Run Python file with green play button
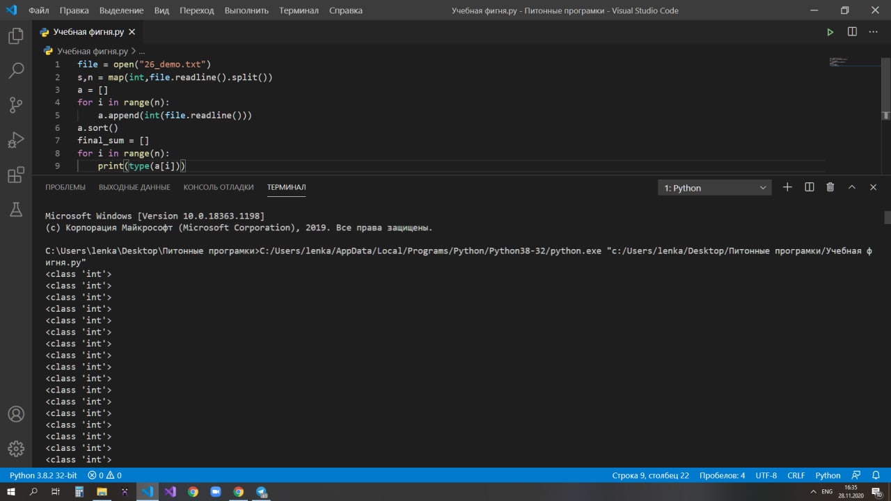The image size is (891, 501). 830,32
